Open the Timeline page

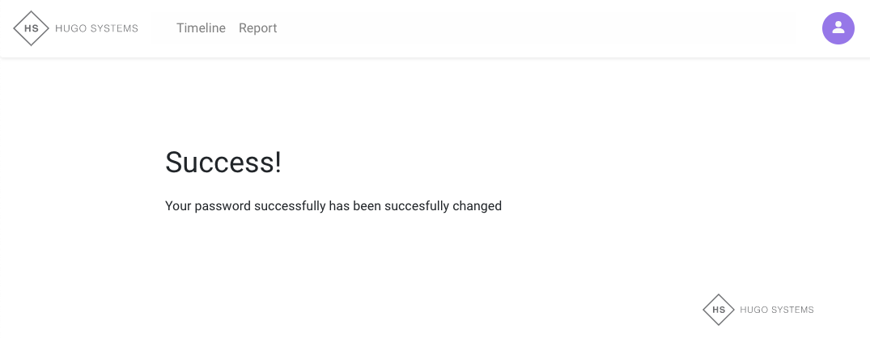[x=201, y=28]
